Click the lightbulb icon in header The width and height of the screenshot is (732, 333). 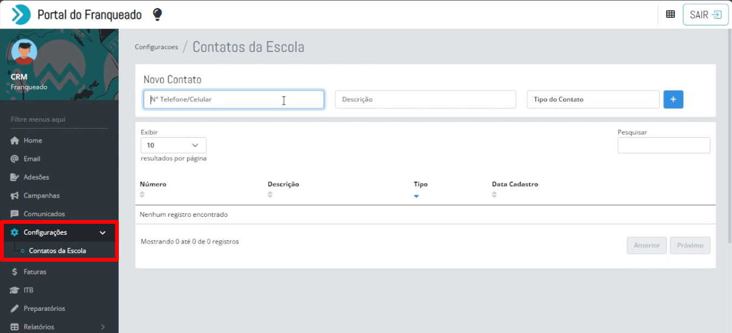(x=157, y=15)
